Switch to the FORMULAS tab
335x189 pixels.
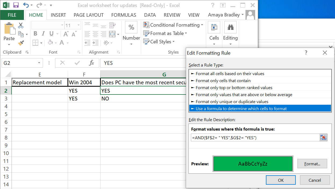[124, 15]
